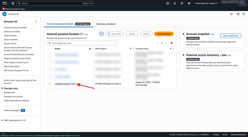Open table preferences gear icon

click(x=172, y=43)
